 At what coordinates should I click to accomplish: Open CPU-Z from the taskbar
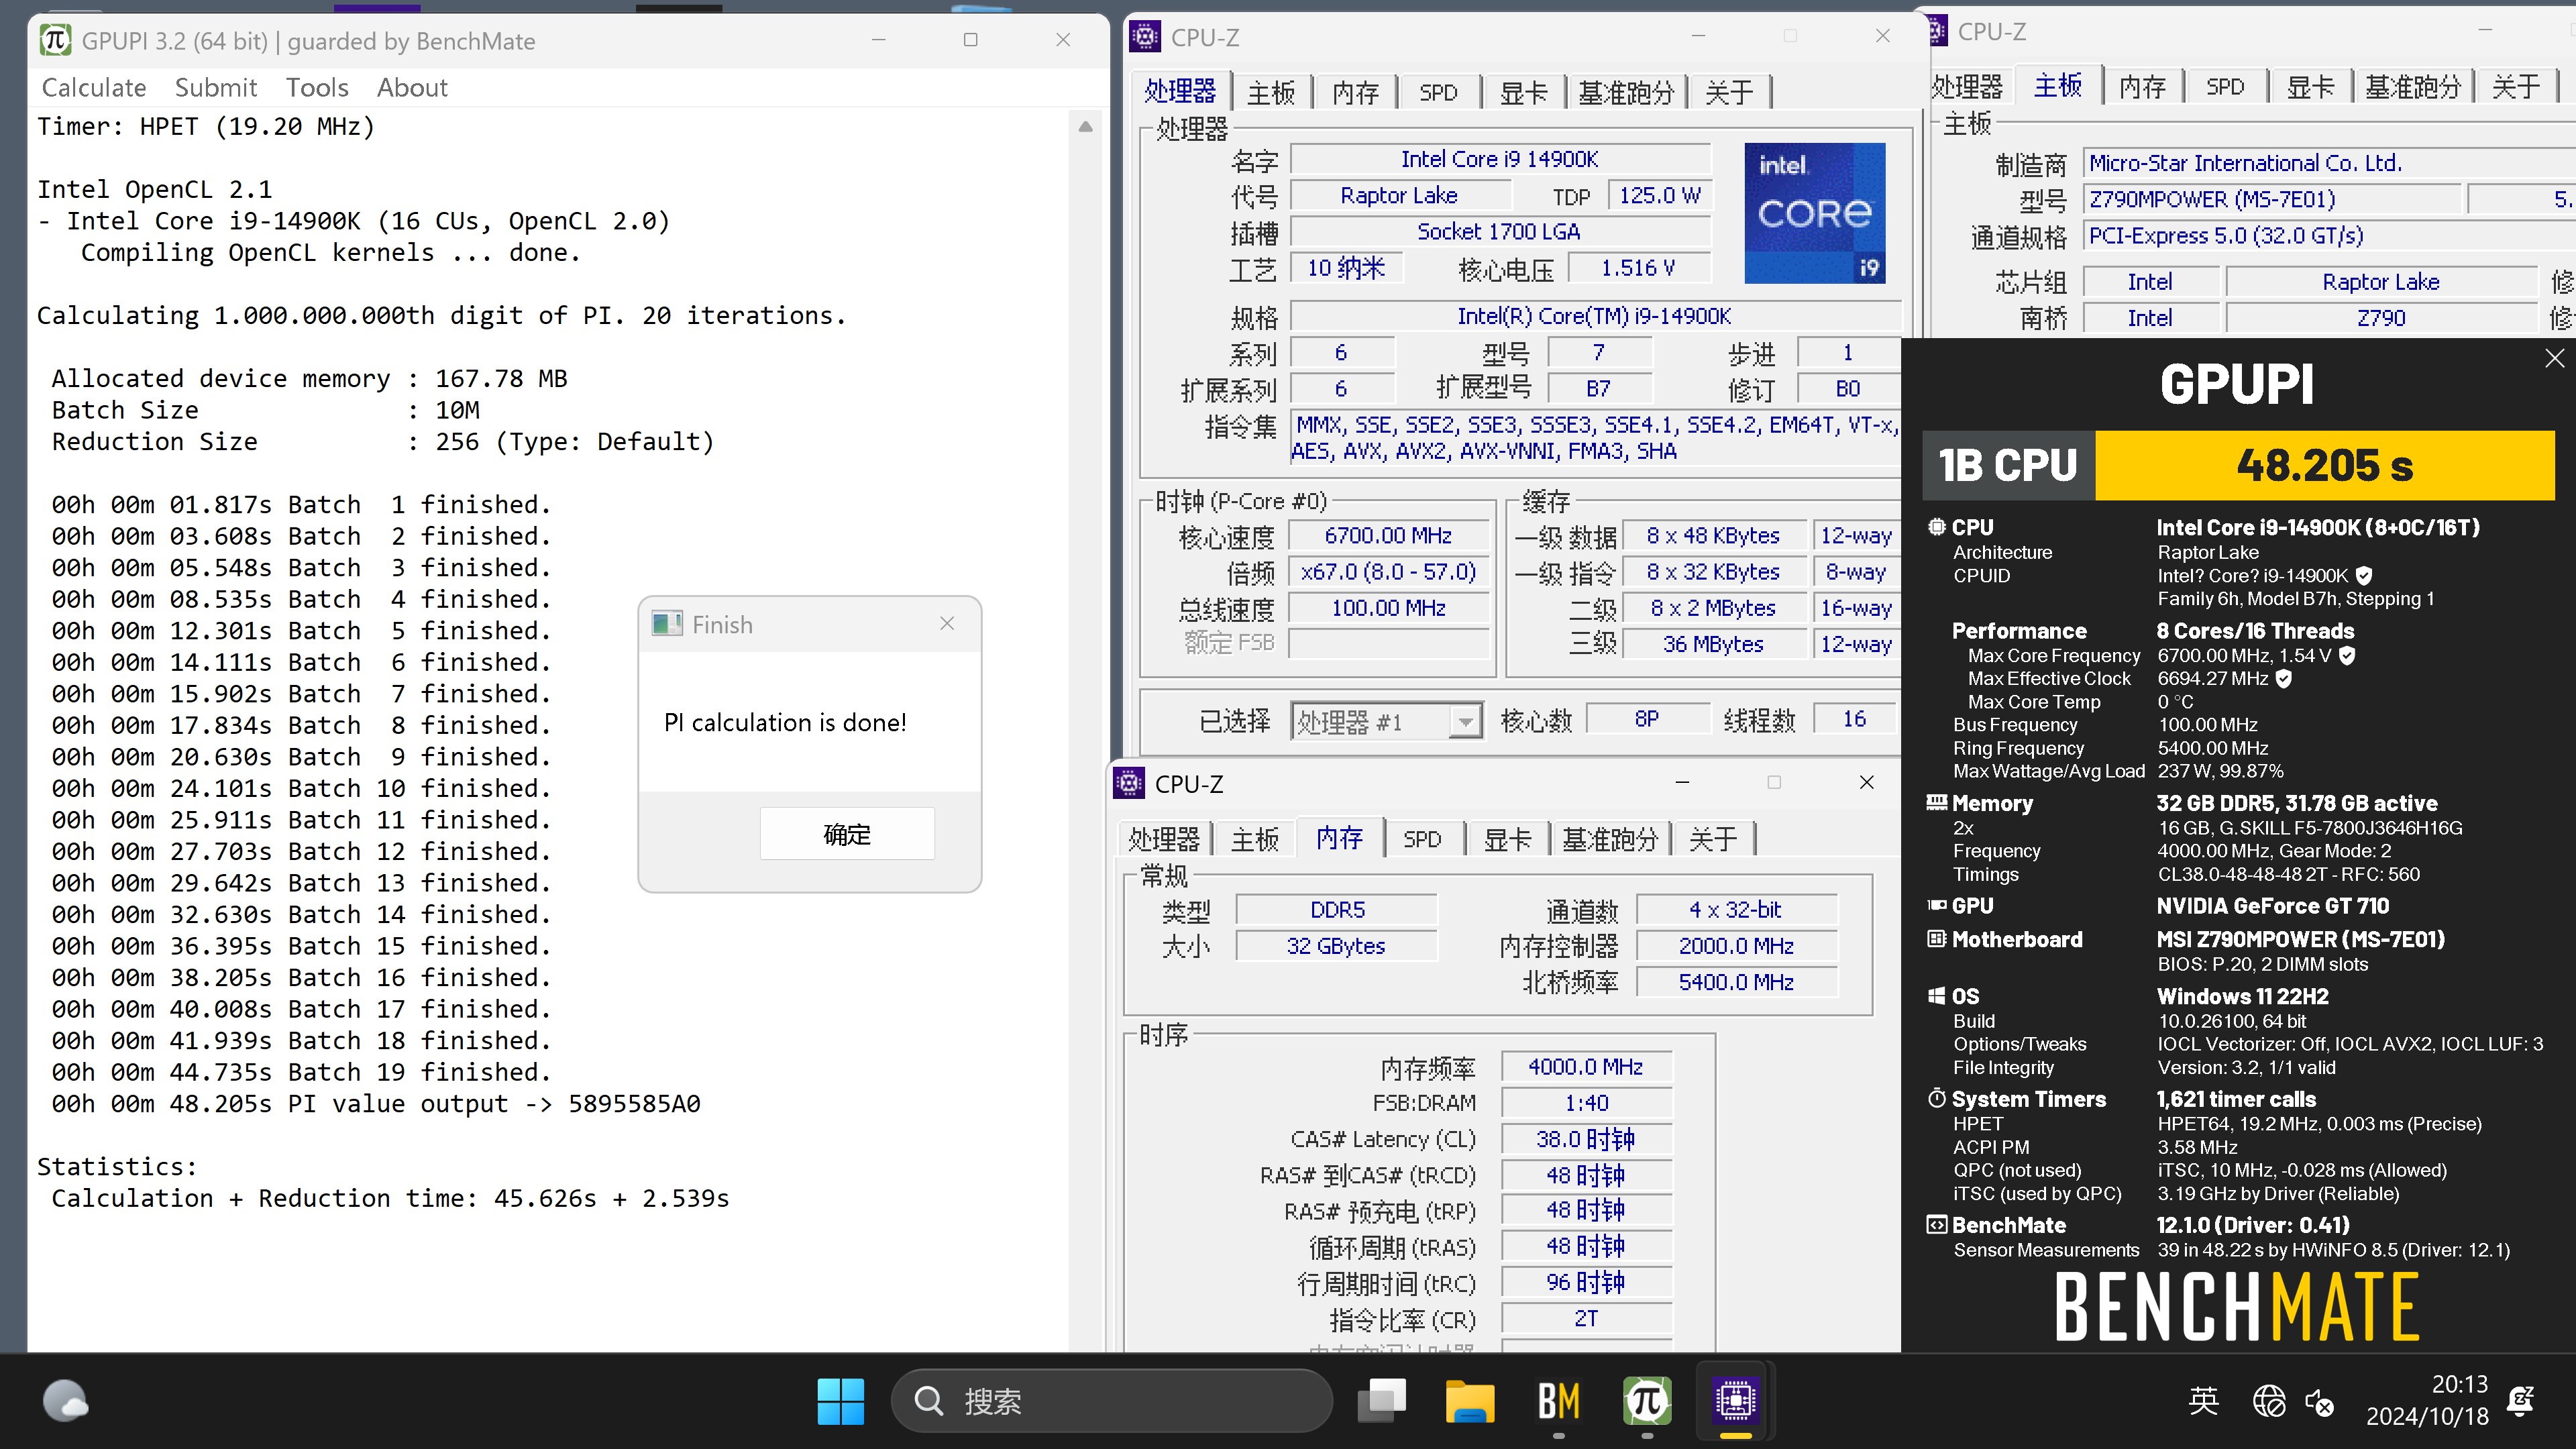1735,1401
